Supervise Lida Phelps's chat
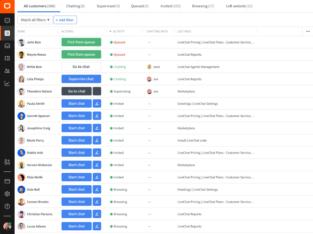This screenshot has height=234, width=313. click(x=81, y=79)
